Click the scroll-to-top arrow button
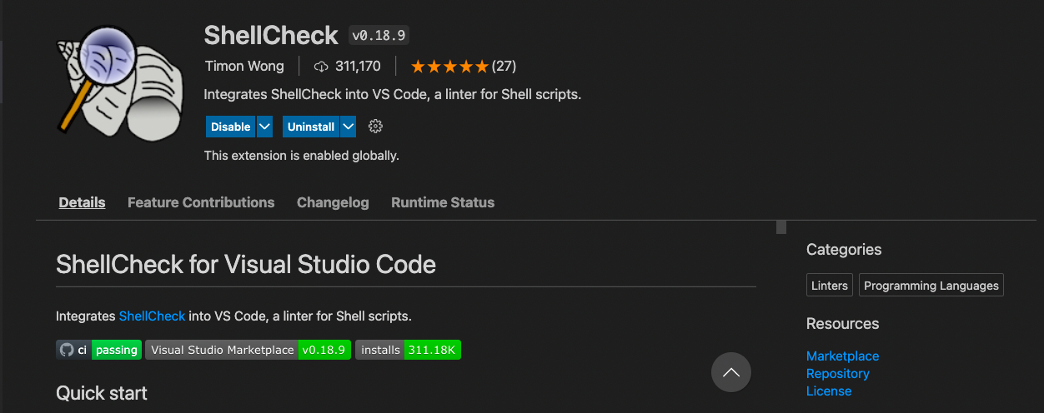 [731, 372]
